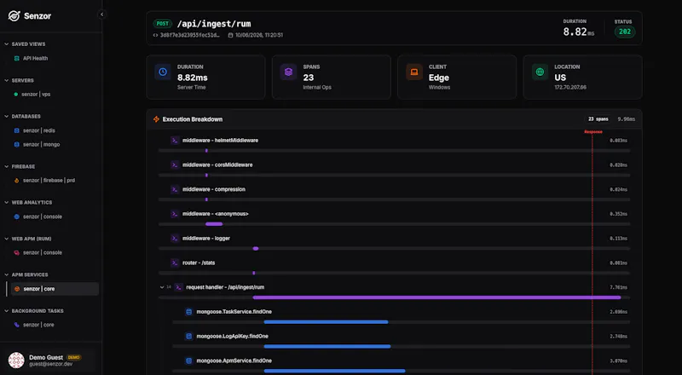This screenshot has width=682, height=375.
Task: Click the TaskService.findOne database icon
Action: [188, 312]
